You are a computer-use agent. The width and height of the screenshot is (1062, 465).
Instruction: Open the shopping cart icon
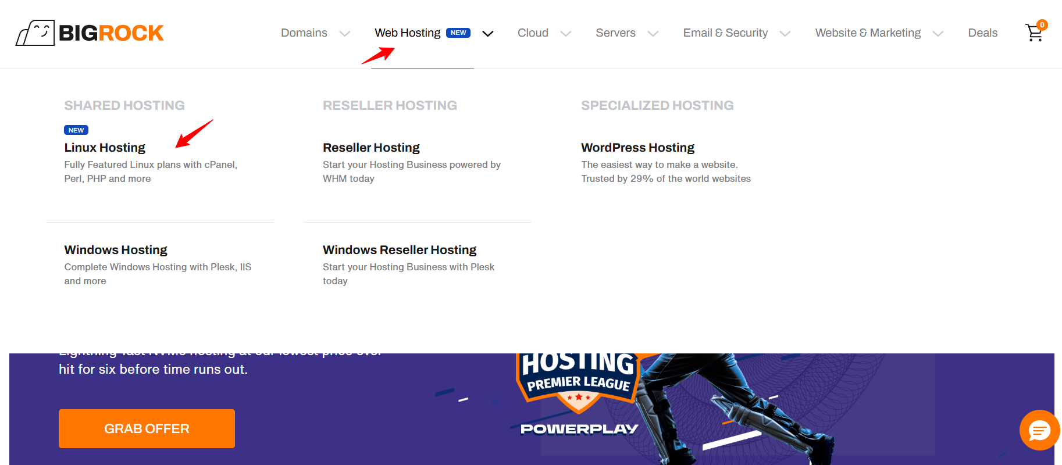1035,31
